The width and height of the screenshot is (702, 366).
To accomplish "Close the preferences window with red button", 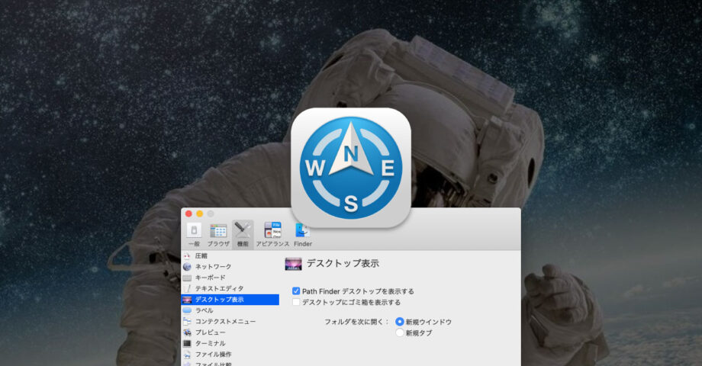I will [x=189, y=213].
